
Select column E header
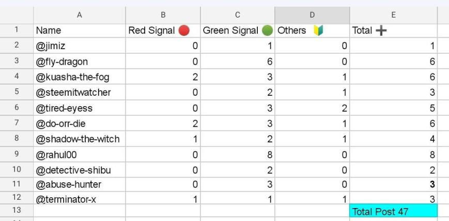393,15
